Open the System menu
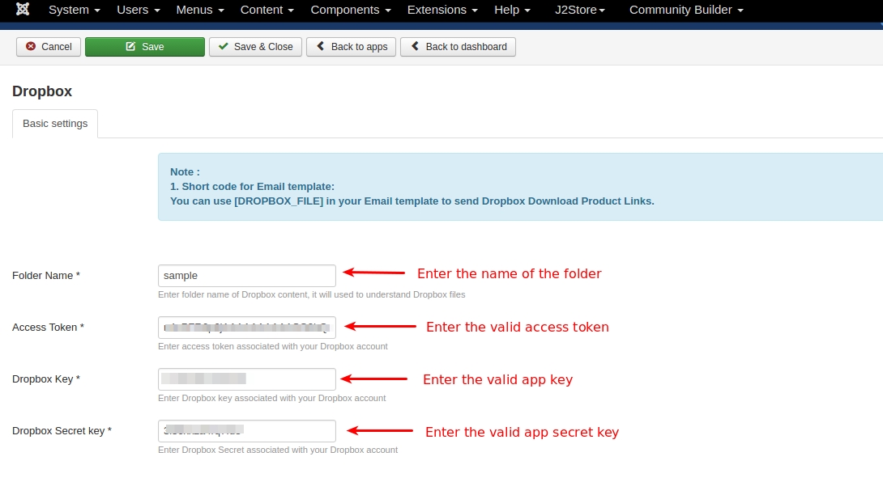The width and height of the screenshot is (883, 499). click(75, 10)
